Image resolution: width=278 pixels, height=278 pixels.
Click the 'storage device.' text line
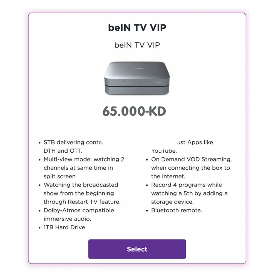tap(172, 202)
